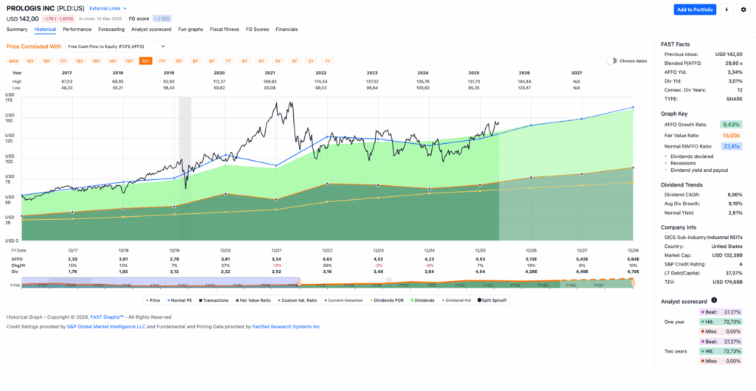This screenshot has width=756, height=391.
Task: Click the AFFO Growth Rate 9,43% swatch
Action: [730, 124]
